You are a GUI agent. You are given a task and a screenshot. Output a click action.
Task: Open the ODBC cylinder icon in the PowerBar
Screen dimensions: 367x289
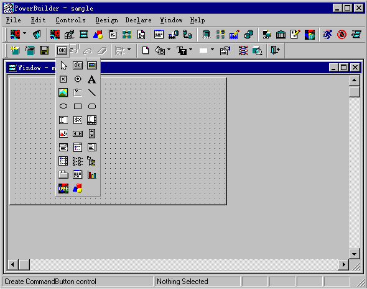coord(206,35)
